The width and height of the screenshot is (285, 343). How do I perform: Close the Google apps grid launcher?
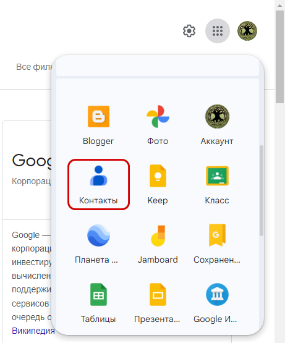pos(218,31)
